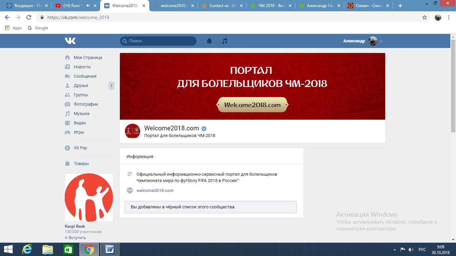Click the volume icon in system tray
456x256 pixels.
tap(411, 249)
